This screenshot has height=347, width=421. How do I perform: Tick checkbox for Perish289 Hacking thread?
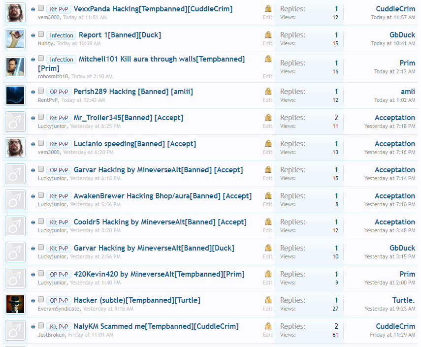(x=41, y=91)
